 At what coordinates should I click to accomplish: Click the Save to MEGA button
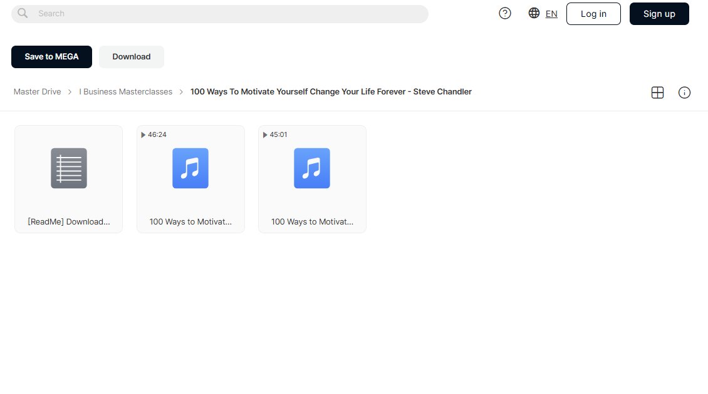point(51,57)
